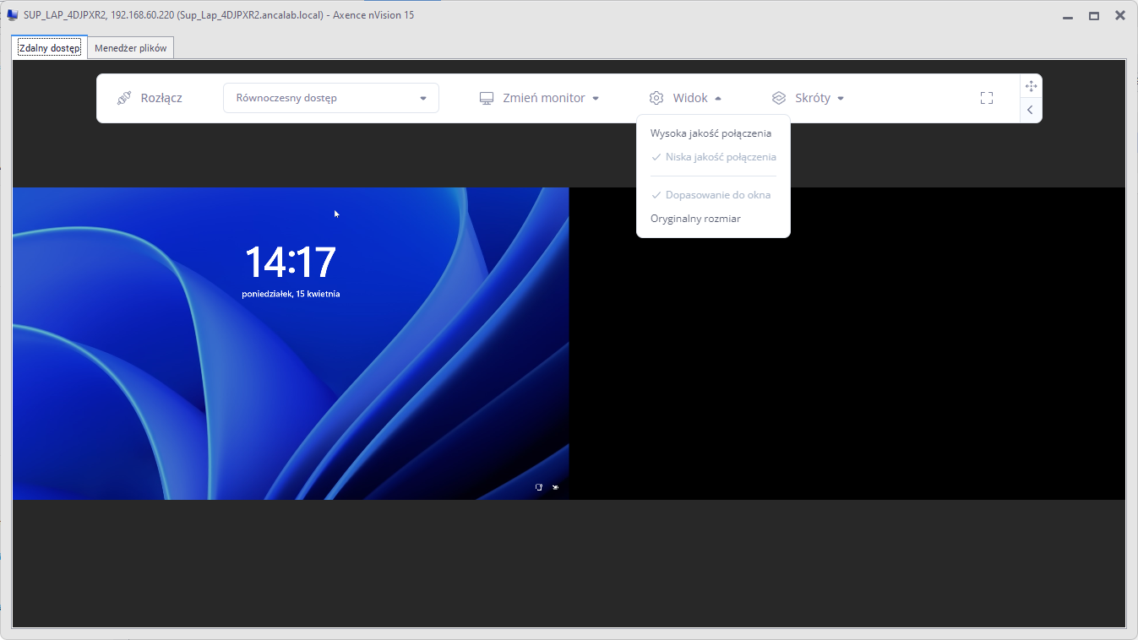This screenshot has height=640, width=1138.
Task: Select checked Niska jakość połączenia option
Action: click(x=720, y=157)
